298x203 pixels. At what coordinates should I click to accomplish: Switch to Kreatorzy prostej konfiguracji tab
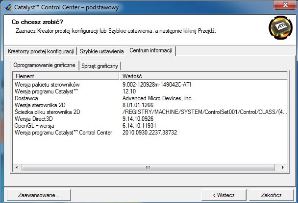pos(41,51)
